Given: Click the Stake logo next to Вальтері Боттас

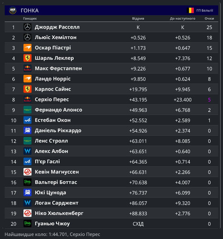Looking at the screenshot, I should coord(27,182).
